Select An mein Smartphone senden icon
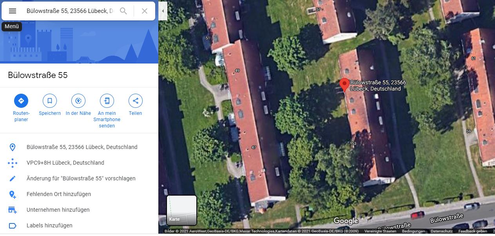495x236 pixels. (107, 101)
